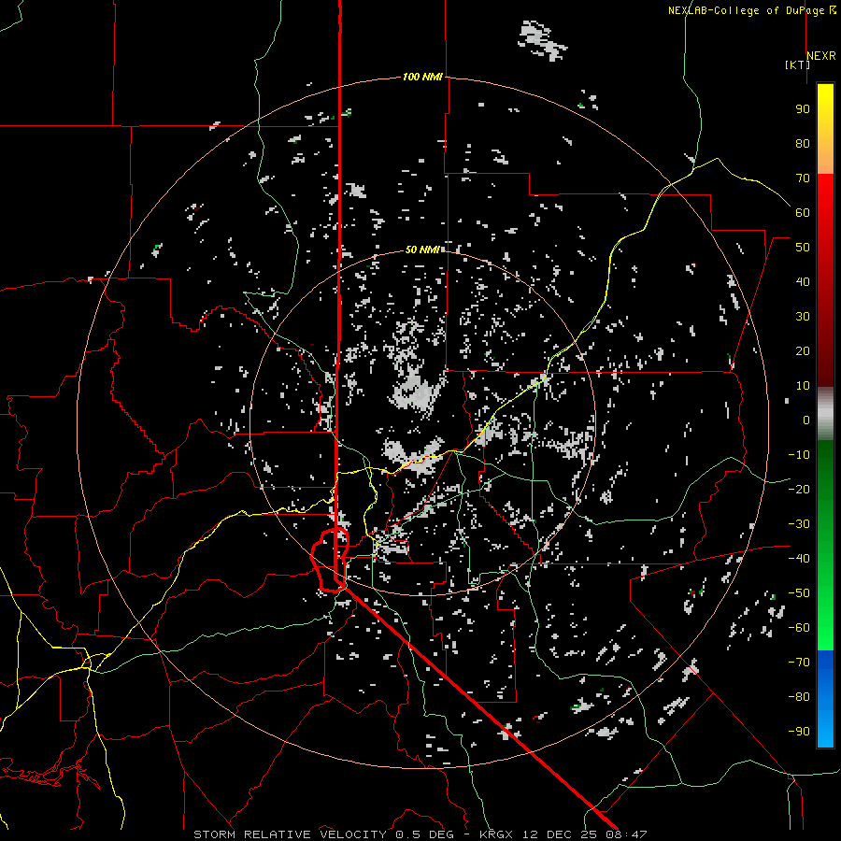Click the "90" value on the velocity scale
This screenshot has width=841, height=841.
click(x=803, y=109)
